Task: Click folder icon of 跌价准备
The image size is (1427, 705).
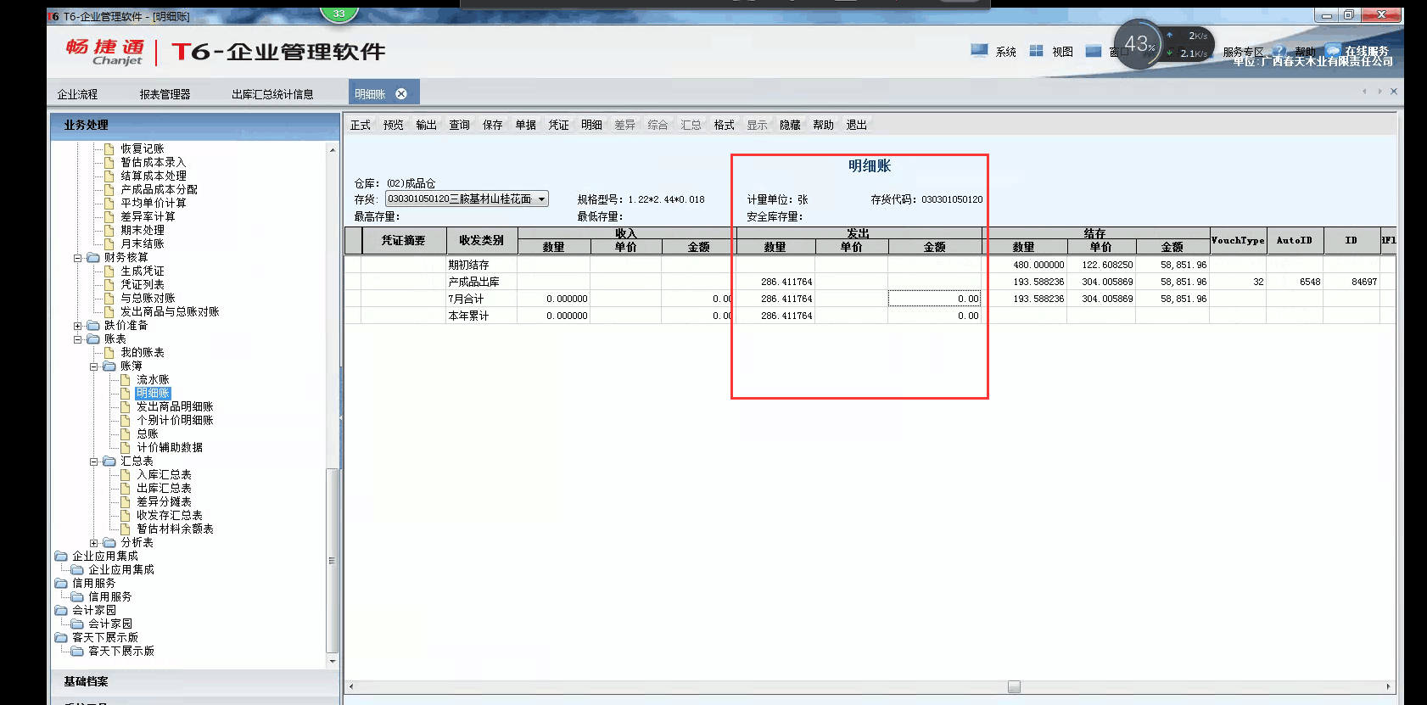Action: [93, 325]
